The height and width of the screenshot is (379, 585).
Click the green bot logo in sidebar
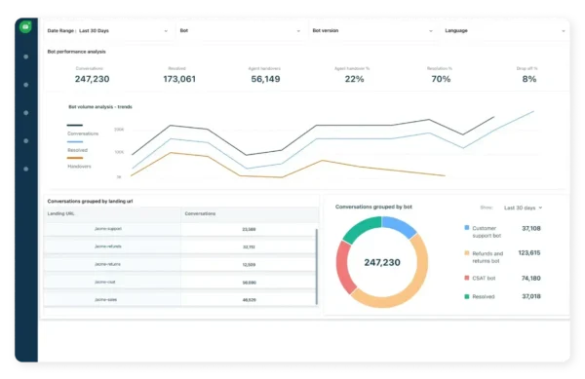pyautogui.click(x=25, y=27)
